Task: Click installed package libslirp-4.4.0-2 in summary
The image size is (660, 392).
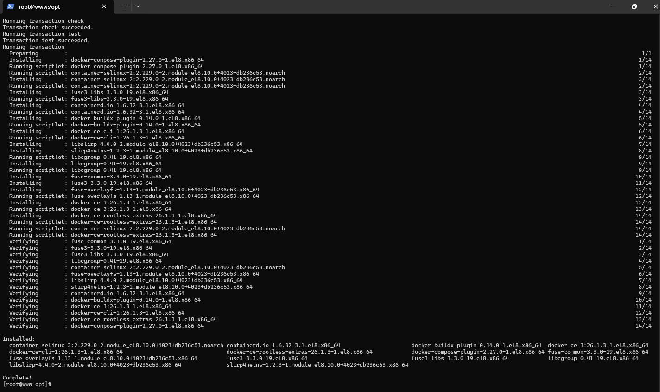Action: tap(95, 365)
